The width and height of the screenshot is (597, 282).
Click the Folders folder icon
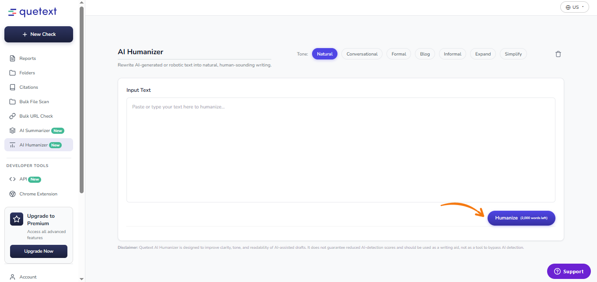point(13,73)
